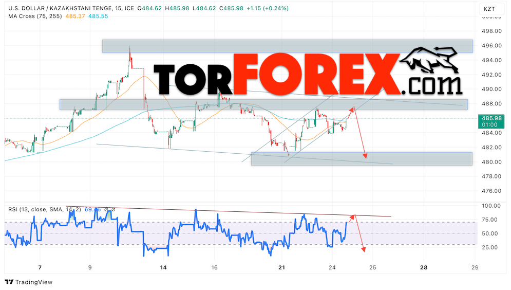Click the 484.00 price axis label
The width and height of the screenshot is (511, 290).
[x=492, y=133]
